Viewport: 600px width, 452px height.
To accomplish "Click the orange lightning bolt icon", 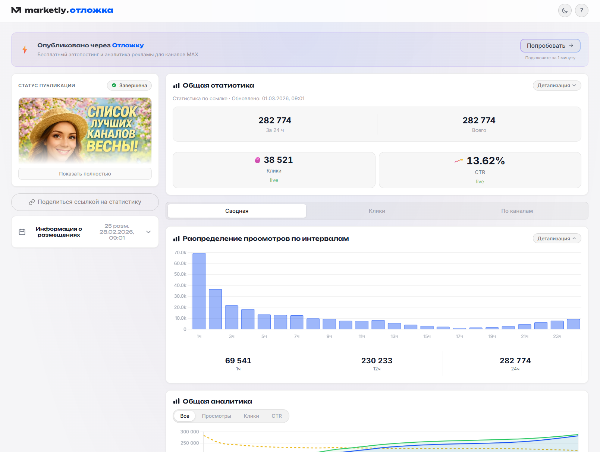I will [x=25, y=50].
